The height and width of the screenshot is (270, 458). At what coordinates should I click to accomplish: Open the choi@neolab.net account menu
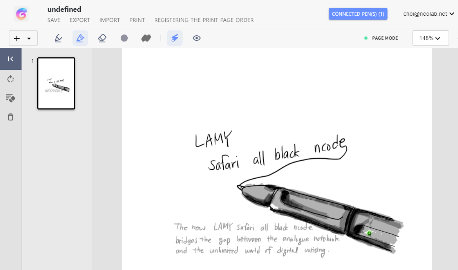[x=429, y=14]
